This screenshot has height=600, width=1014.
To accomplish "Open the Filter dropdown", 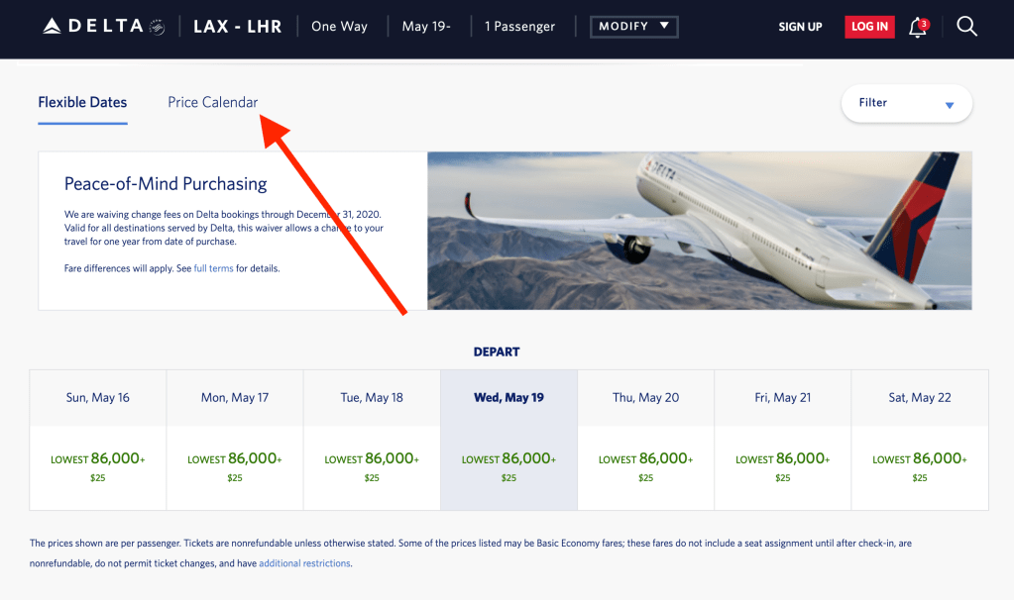I will (906, 103).
